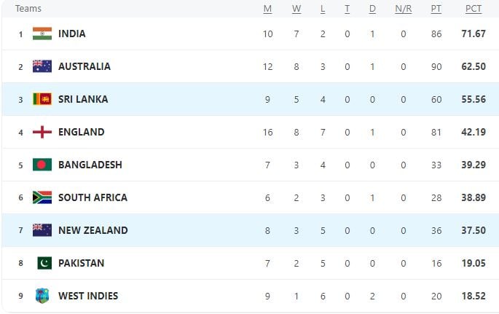This screenshot has height=314, width=499.
Task: Select the highlighted NEW ZEALAND row name
Action: pos(93,230)
